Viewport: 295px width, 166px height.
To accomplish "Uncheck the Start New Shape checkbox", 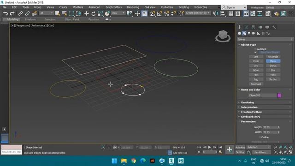I will (x=255, y=52).
